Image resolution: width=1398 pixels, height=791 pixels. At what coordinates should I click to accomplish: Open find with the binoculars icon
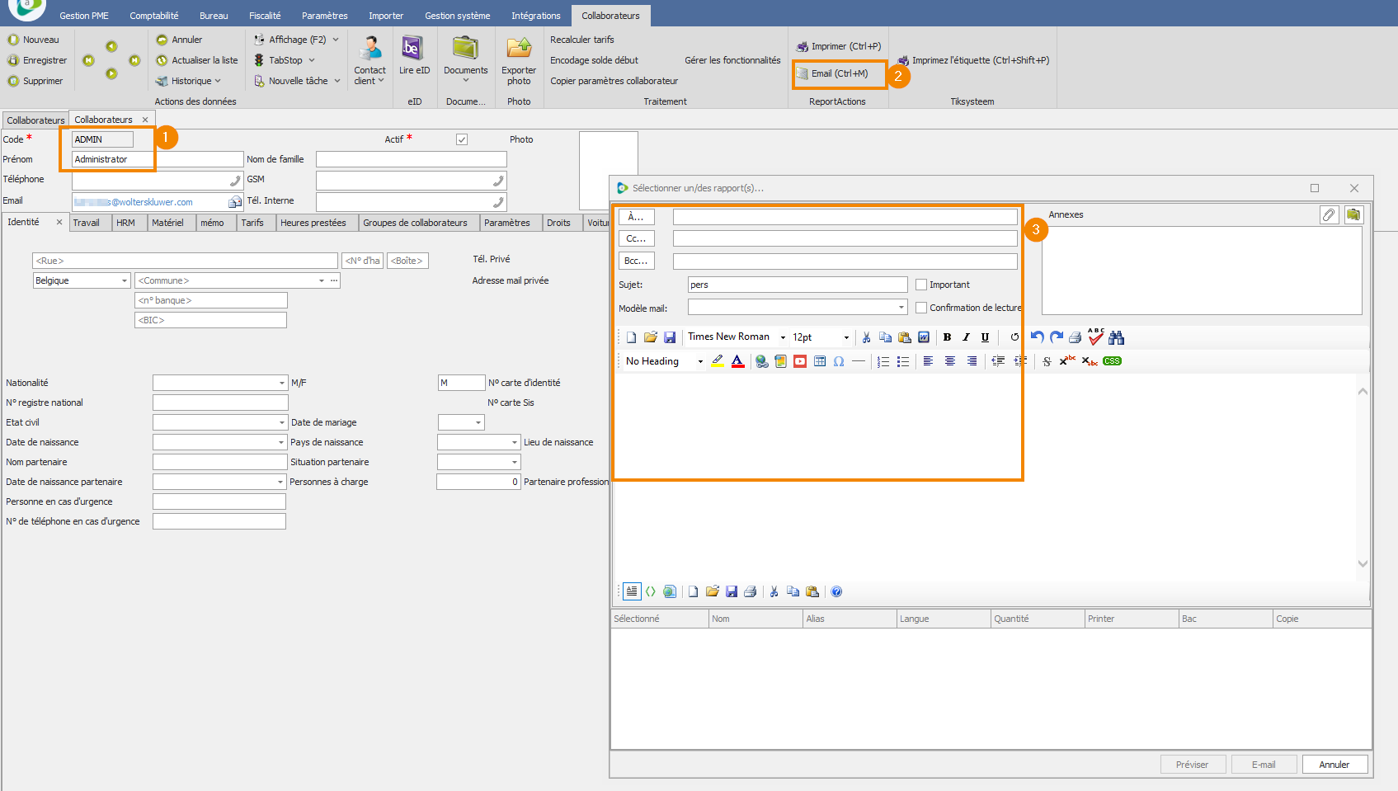(1116, 337)
